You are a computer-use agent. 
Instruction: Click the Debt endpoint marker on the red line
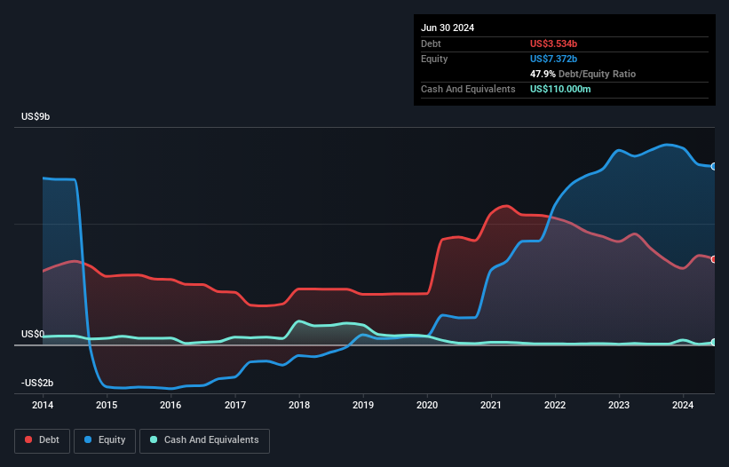[x=714, y=259]
